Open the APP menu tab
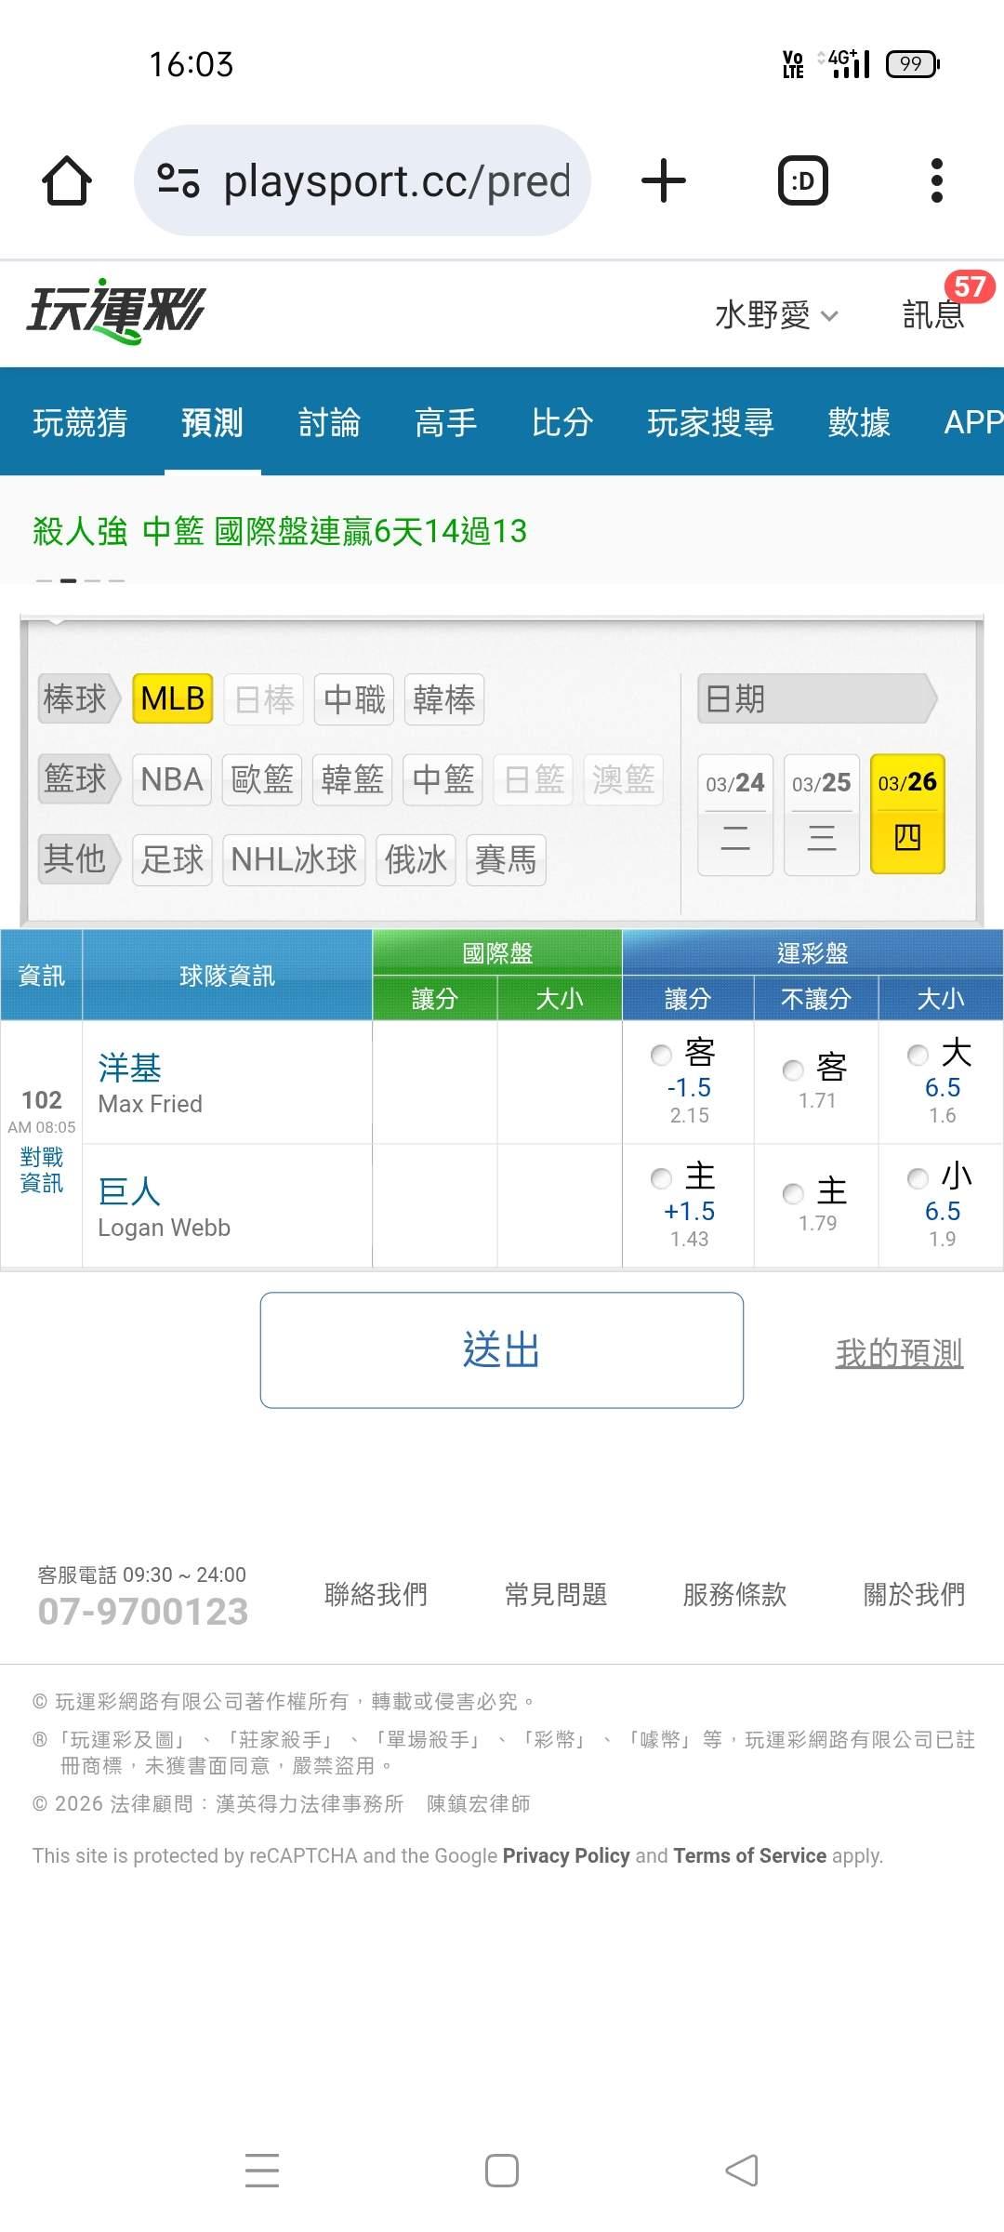1004x2232 pixels. [972, 422]
